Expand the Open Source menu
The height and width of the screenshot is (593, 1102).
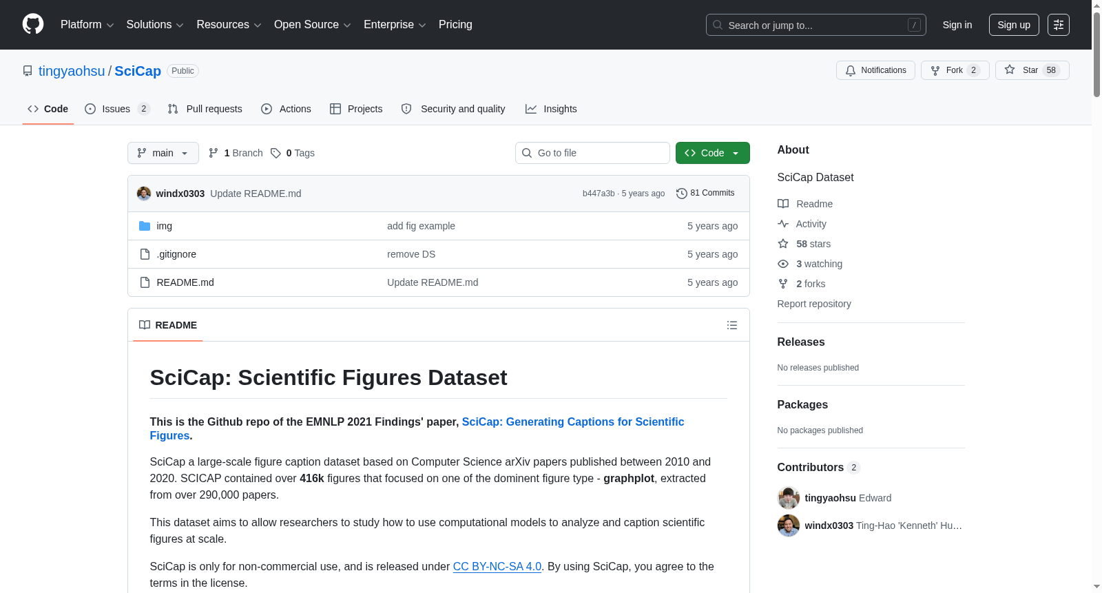[x=313, y=25]
